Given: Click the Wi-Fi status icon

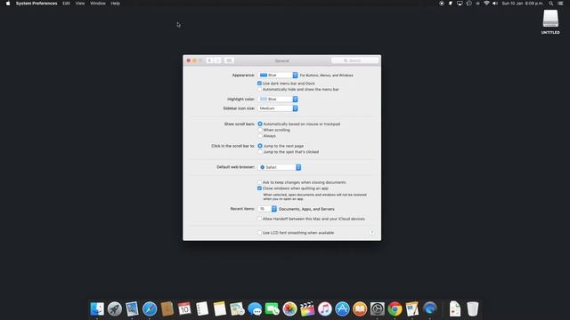Looking at the screenshot, I should (x=486, y=4).
